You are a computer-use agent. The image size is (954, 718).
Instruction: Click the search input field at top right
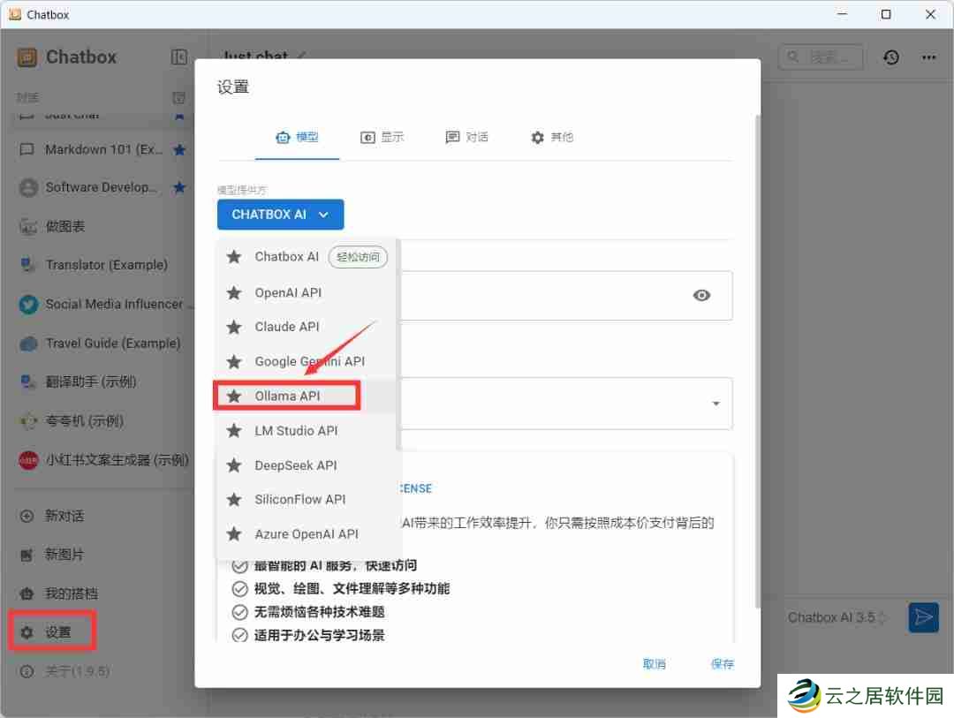point(821,57)
